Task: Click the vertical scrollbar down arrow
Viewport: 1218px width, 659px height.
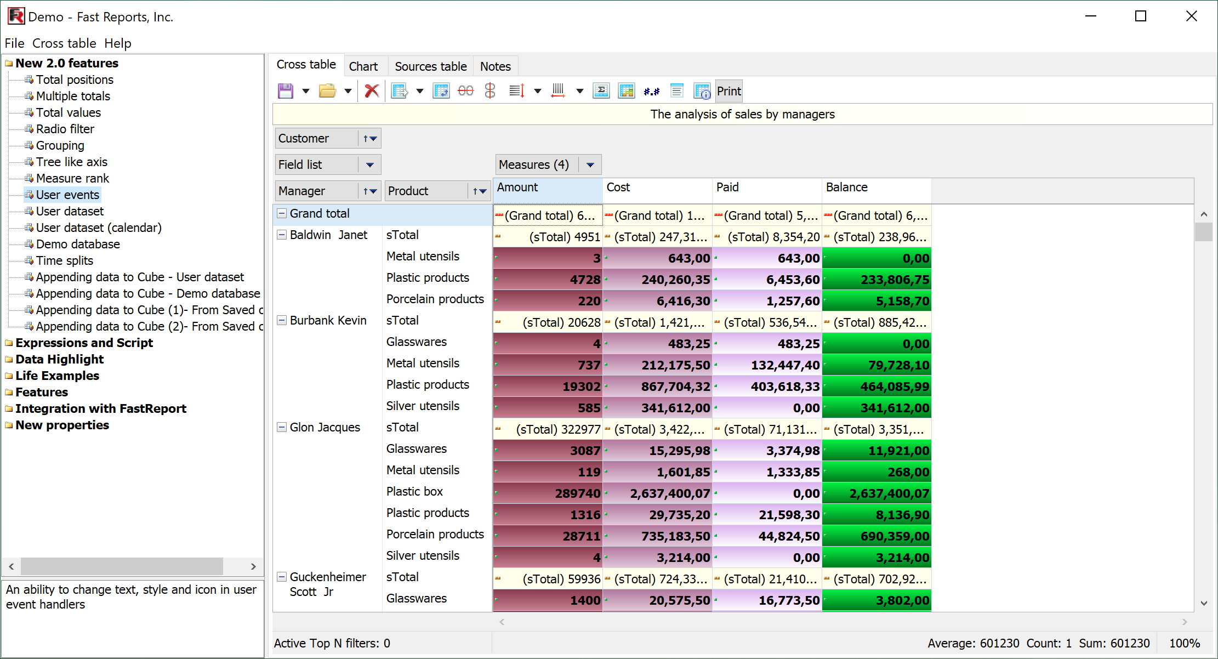Action: pyautogui.click(x=1204, y=603)
